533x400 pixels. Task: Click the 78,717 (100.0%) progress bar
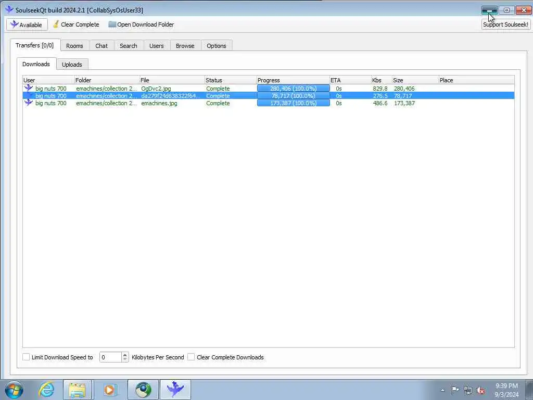coord(294,96)
